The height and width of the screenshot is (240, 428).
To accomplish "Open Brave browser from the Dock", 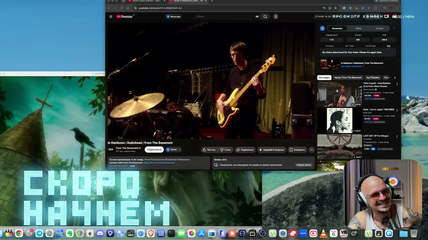I will click(x=151, y=233).
